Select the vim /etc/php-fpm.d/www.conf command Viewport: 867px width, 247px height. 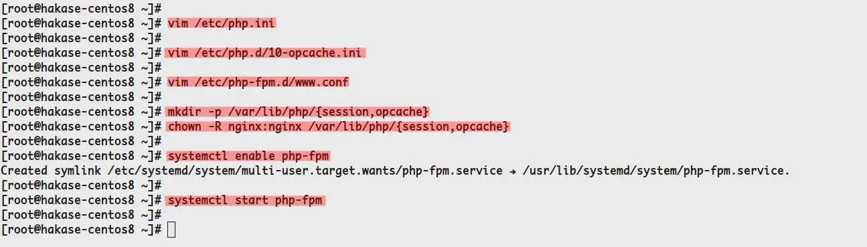[258, 82]
